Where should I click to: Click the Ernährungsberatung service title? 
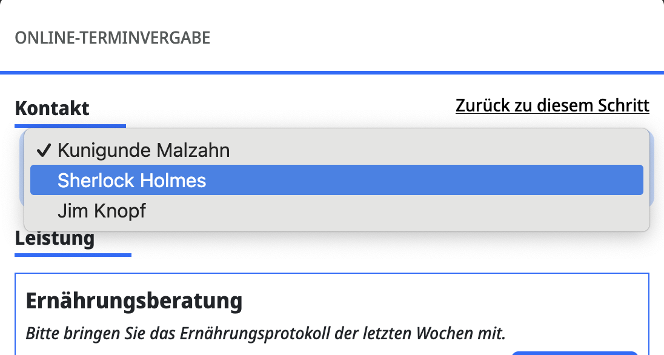(134, 300)
